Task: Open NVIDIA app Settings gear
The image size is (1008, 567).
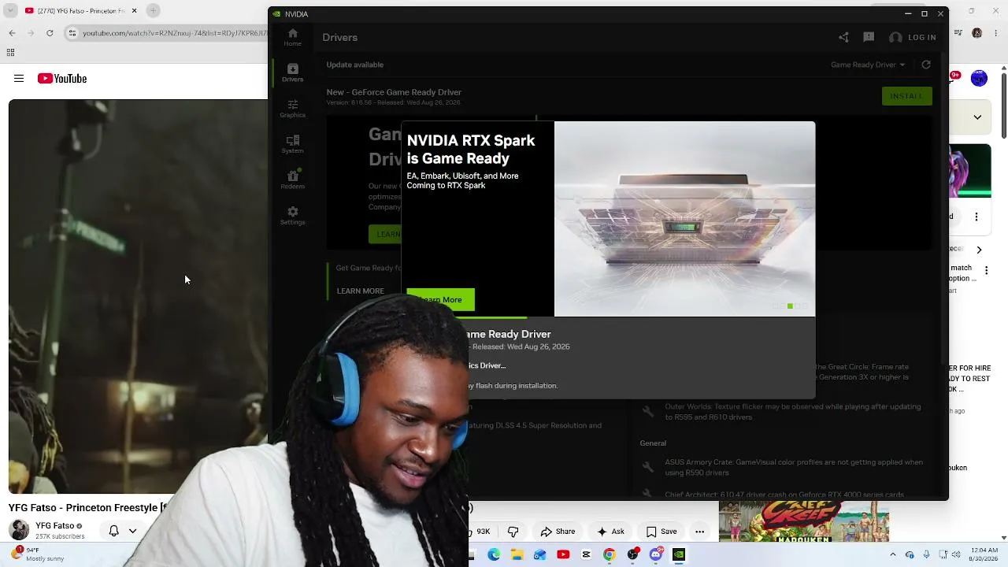Action: pos(292,215)
